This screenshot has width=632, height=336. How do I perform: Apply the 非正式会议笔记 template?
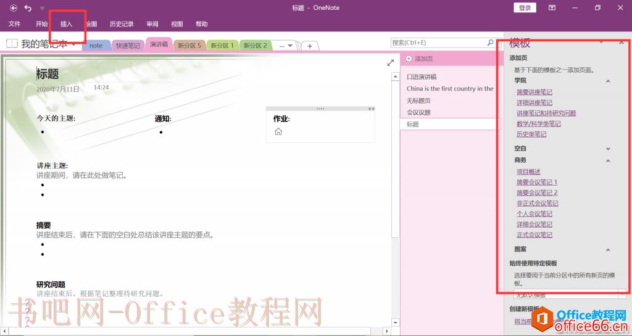pyautogui.click(x=538, y=203)
